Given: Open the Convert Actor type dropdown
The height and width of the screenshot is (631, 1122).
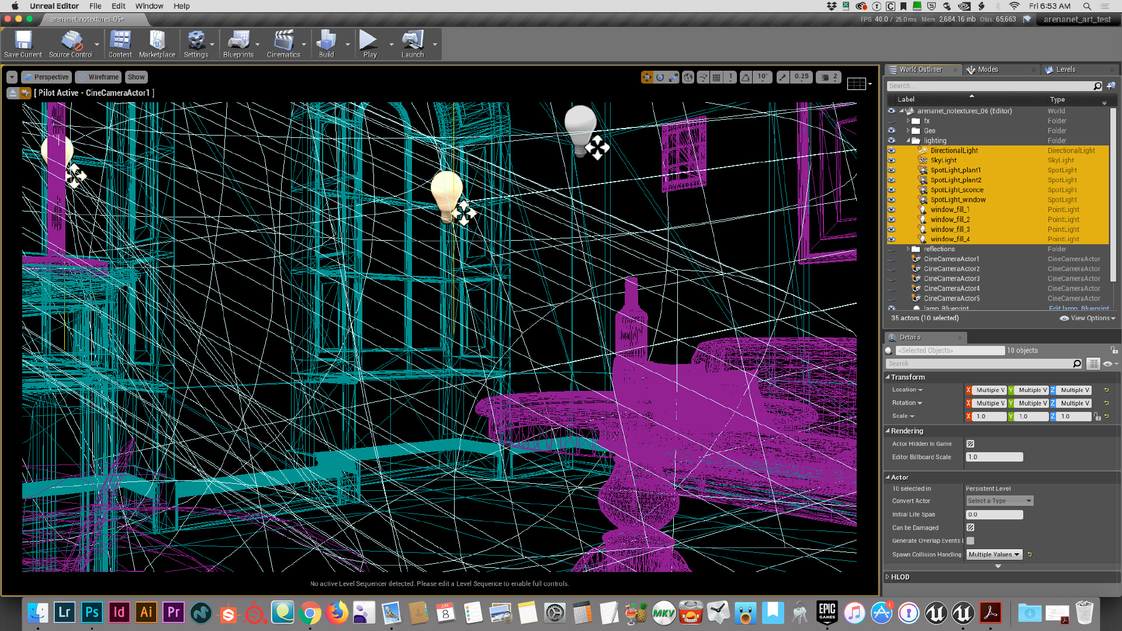Looking at the screenshot, I should tap(999, 501).
